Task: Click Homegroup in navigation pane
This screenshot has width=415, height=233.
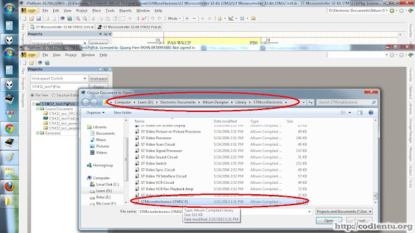Action: tap(102, 166)
